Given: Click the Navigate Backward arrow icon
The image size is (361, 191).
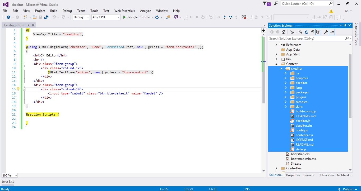Looking at the screenshot, I should pyautogui.click(x=8, y=17).
